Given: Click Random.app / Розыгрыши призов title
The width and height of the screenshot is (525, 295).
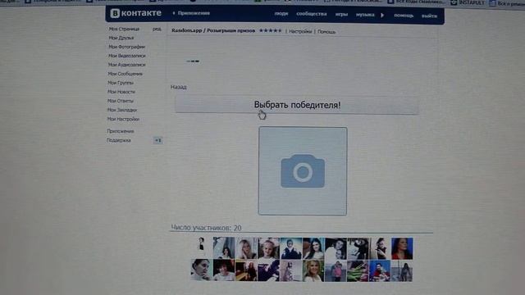Looking at the screenshot, I should point(213,30).
